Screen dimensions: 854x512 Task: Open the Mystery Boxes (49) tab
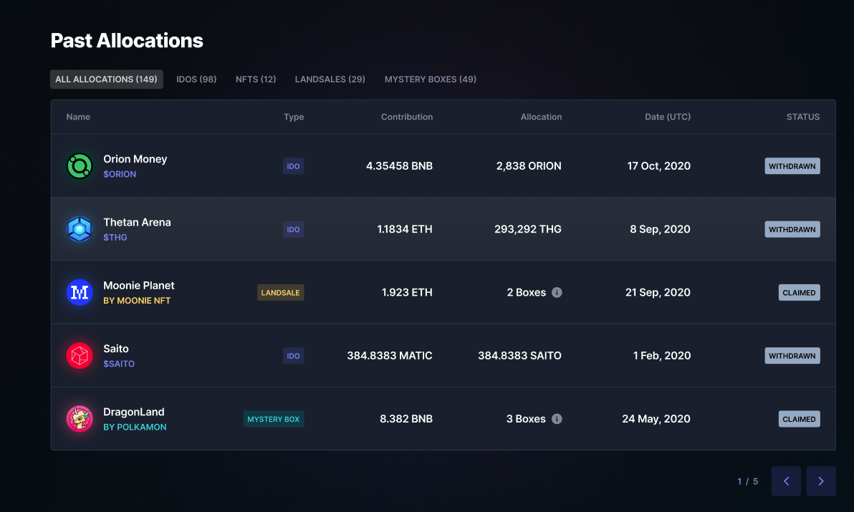tap(431, 79)
